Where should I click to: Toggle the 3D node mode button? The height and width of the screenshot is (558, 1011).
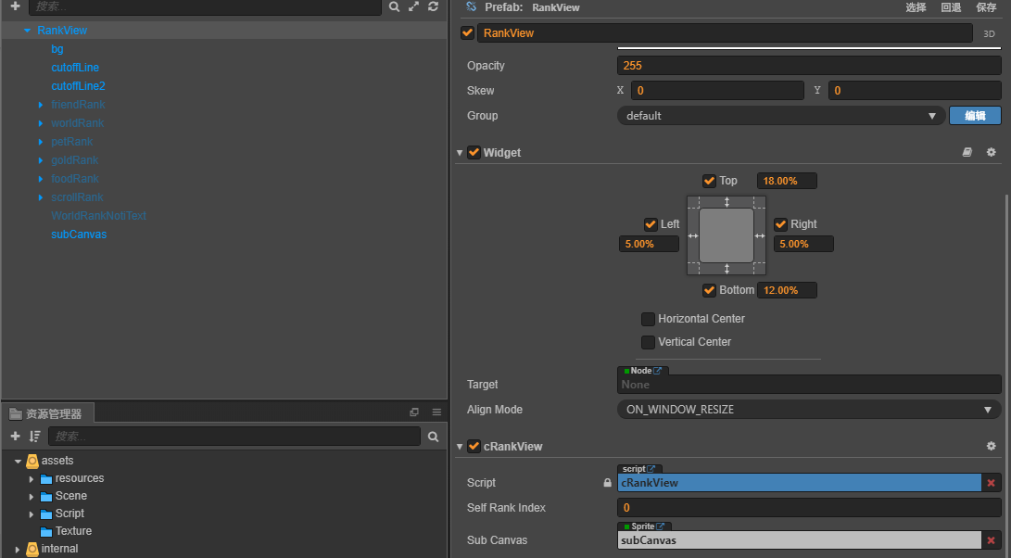[x=989, y=33]
